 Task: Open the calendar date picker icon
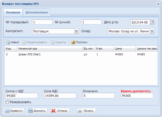pos(152,22)
